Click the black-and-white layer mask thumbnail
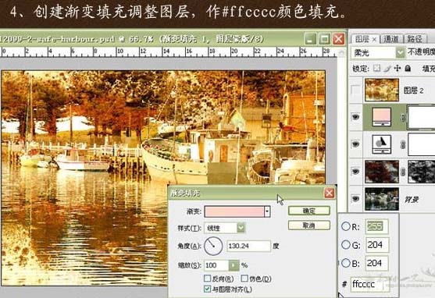Viewport: 435px width, 298px height. click(422, 172)
